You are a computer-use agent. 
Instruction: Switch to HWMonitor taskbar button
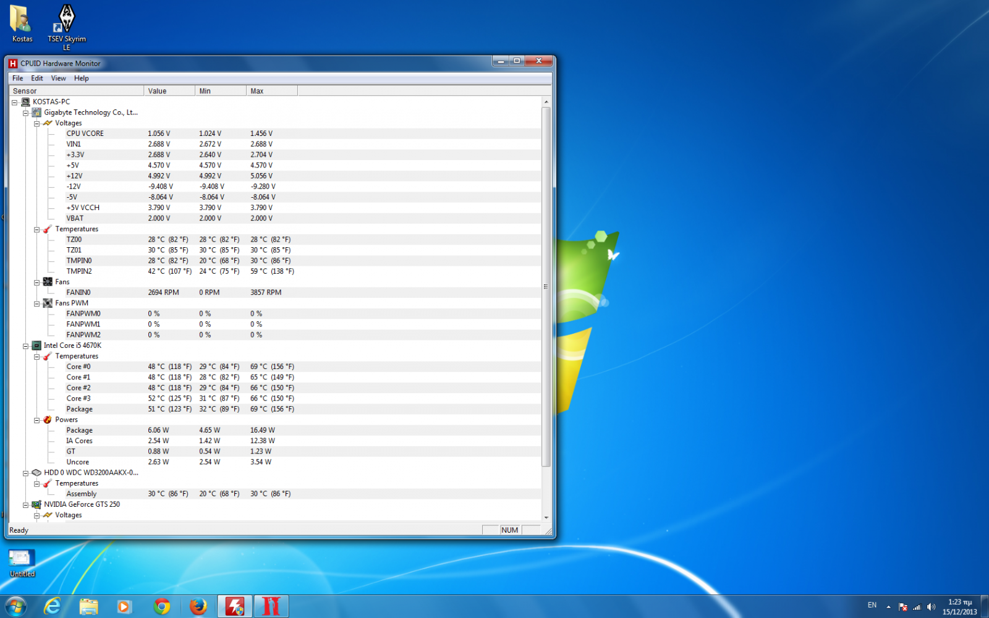[235, 606]
